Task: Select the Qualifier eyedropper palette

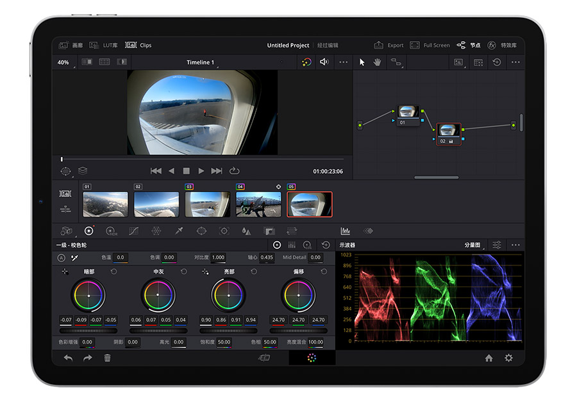Action: (179, 231)
